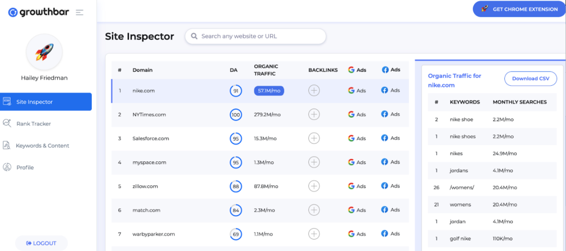The image size is (566, 251).
Task: Click the MONTHLY SEARCHES column header
Action: (520, 102)
